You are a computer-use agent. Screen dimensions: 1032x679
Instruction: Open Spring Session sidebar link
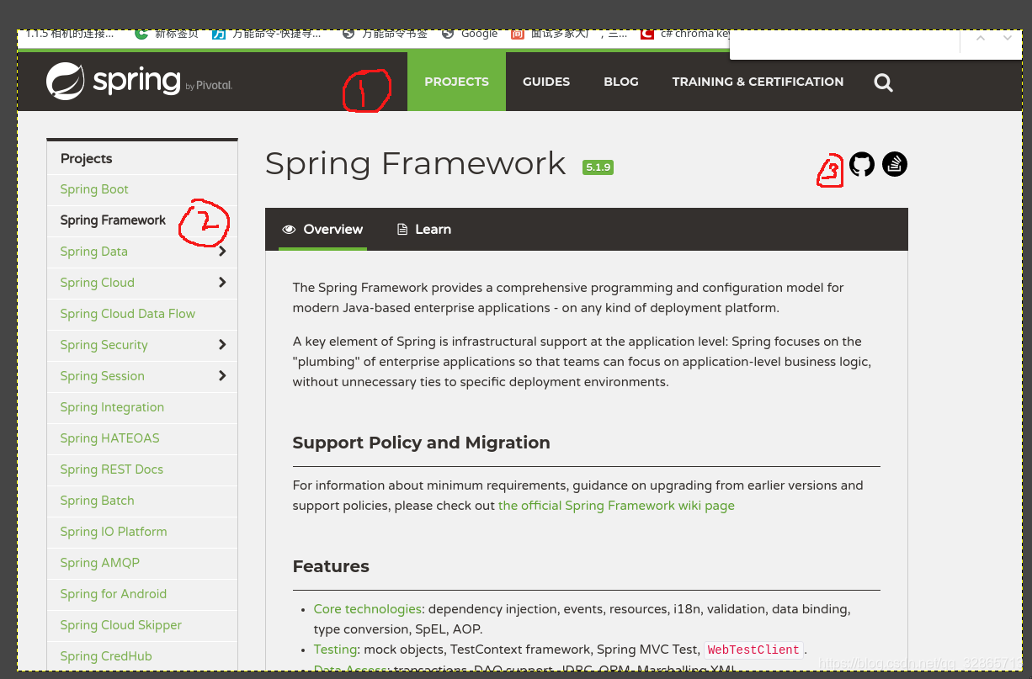(102, 376)
